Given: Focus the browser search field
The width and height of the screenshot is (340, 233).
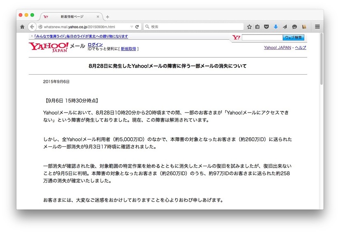Looking at the screenshot, I should (x=193, y=27).
